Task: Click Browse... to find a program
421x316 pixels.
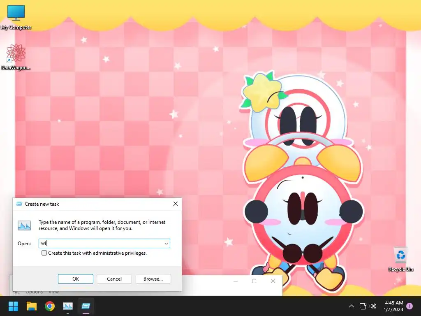Action: (x=153, y=279)
